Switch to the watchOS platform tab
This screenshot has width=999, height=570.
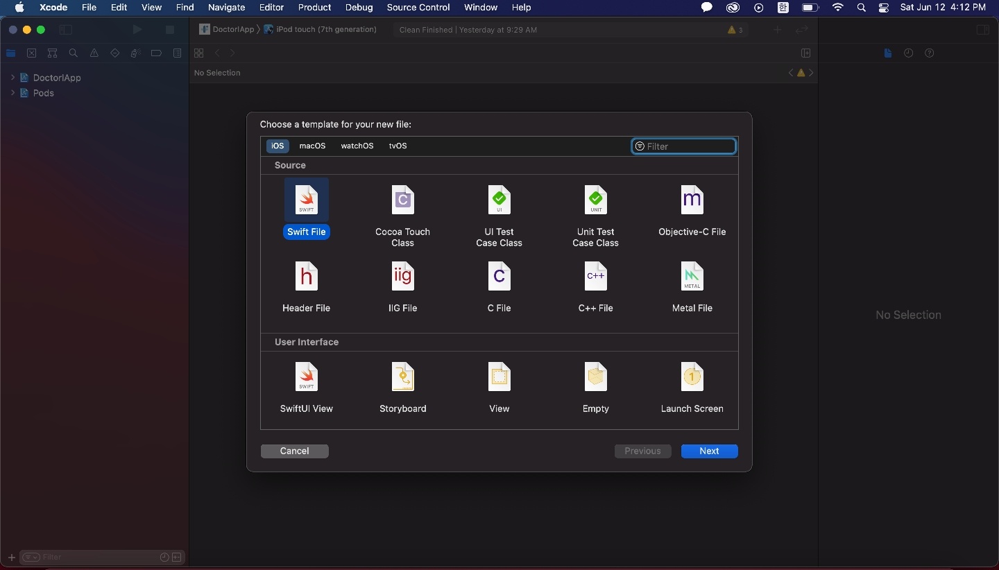pyautogui.click(x=357, y=146)
